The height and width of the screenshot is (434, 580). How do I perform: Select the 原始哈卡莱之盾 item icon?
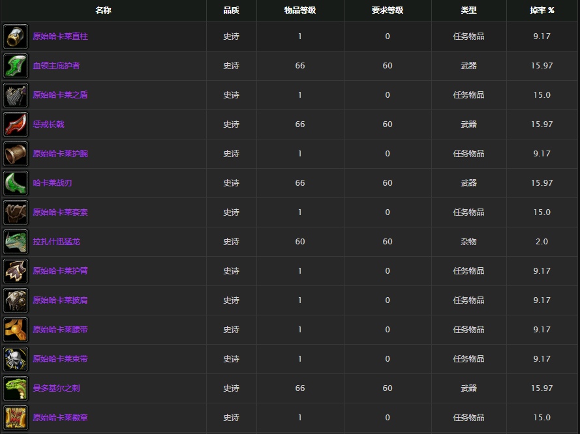click(16, 95)
